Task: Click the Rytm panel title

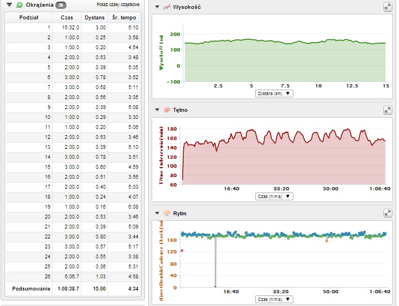Action: tap(180, 213)
